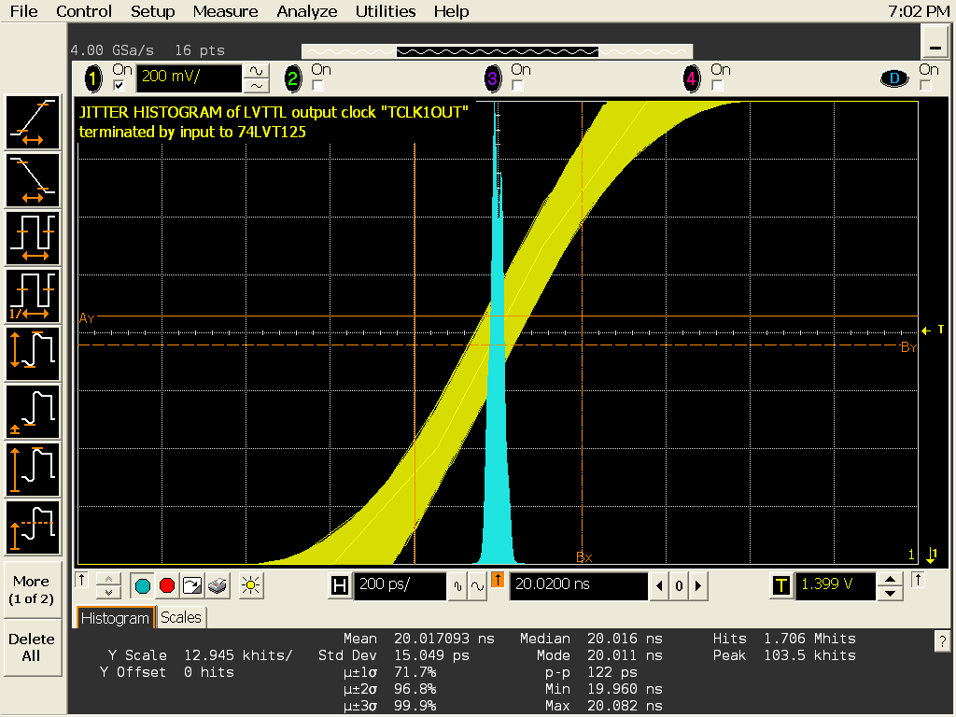This screenshot has height=717, width=956.
Task: Click the up-arrow icon right of trigger level
Action: tap(919, 580)
